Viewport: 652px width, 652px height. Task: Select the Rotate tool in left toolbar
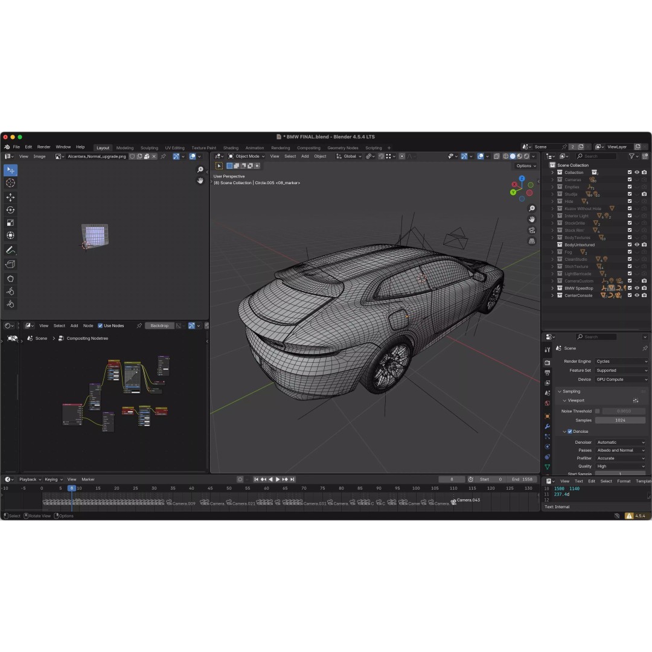click(10, 210)
